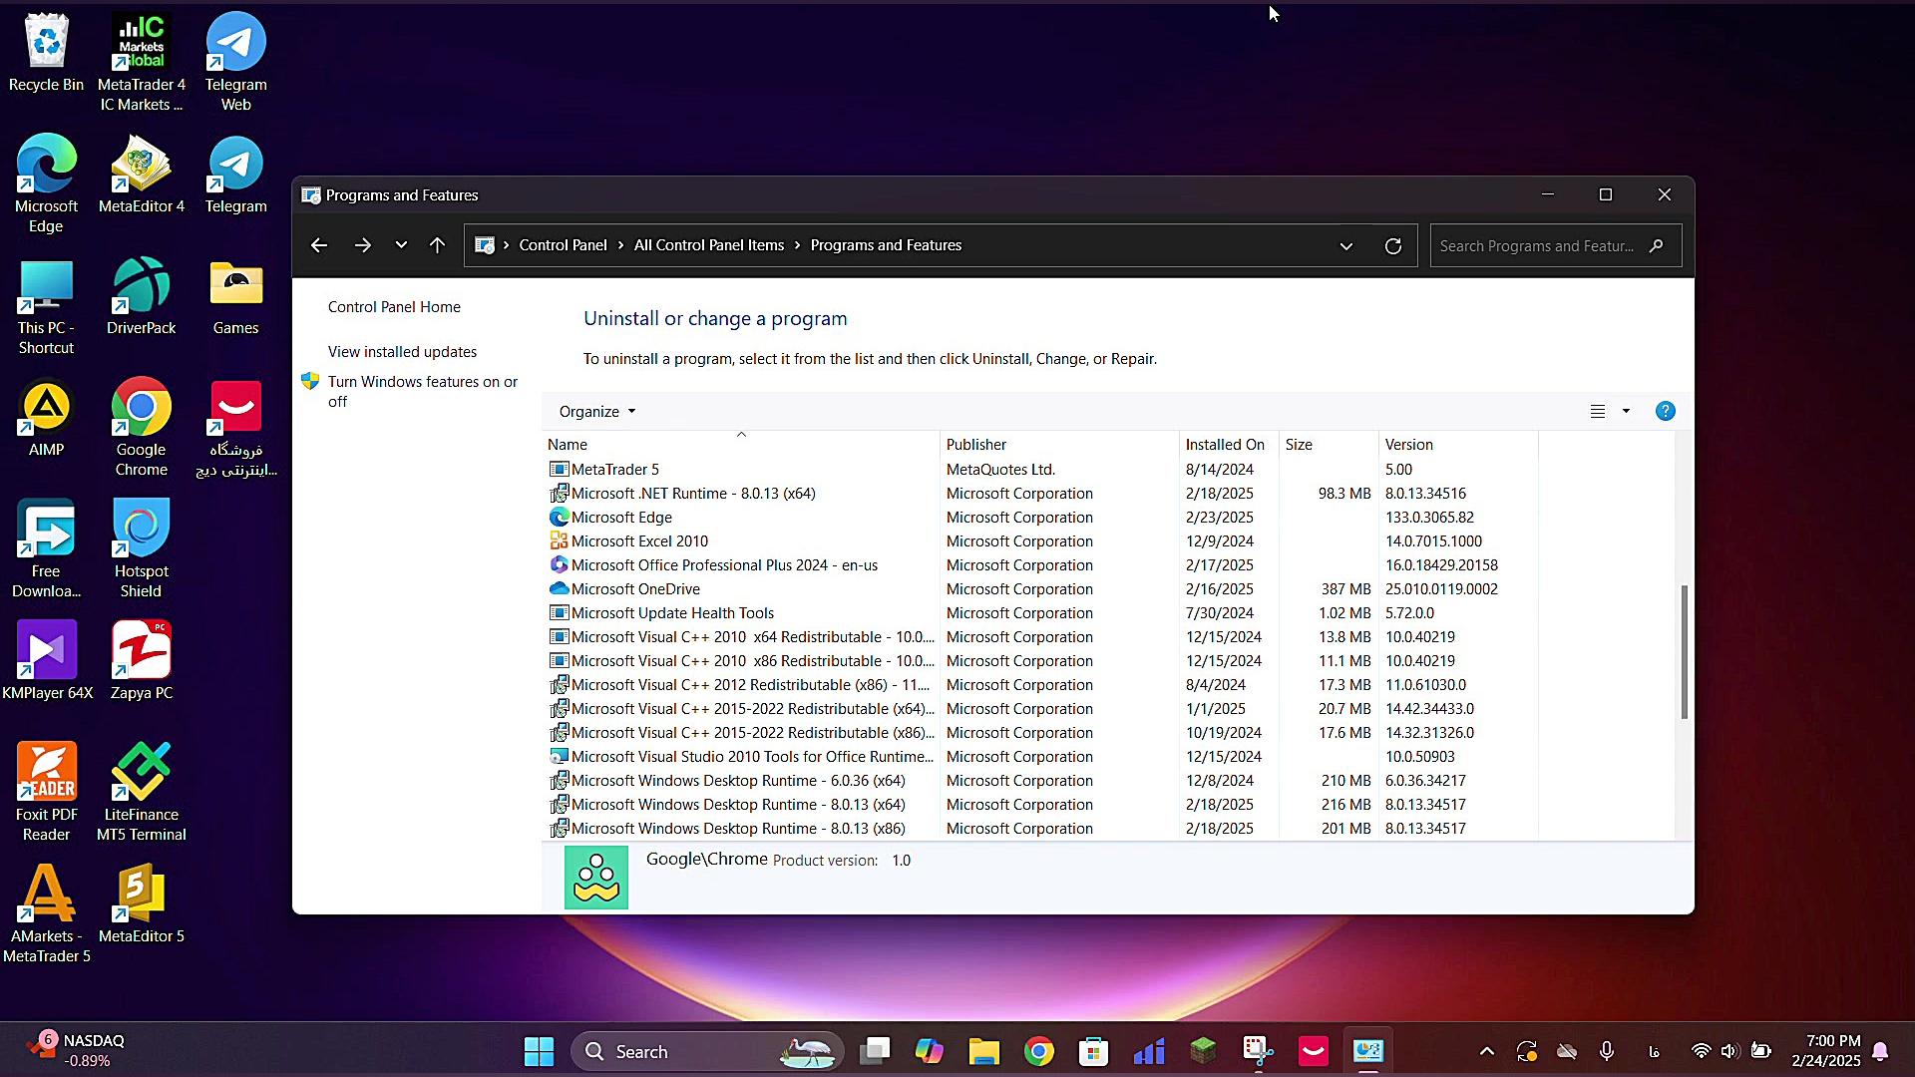Open File Explorer from the taskbar
The width and height of the screenshot is (1915, 1077).
click(983, 1051)
